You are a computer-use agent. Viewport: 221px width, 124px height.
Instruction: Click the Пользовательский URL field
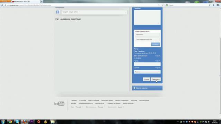point(147,39)
